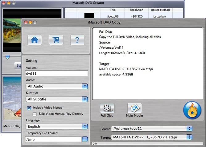
Task: Select the Main Movie copy mode
Action: (x=134, y=108)
